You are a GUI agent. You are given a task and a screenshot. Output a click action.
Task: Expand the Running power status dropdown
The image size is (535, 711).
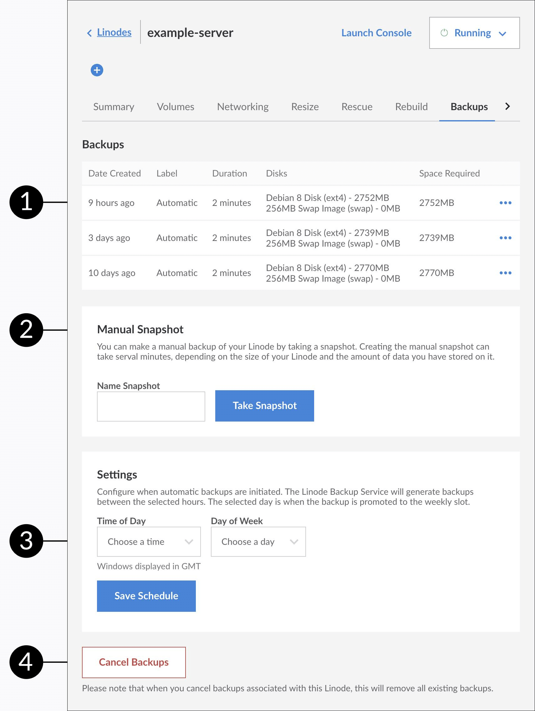pyautogui.click(x=502, y=33)
